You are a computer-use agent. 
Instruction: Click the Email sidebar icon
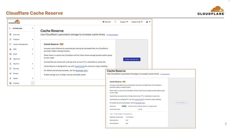point(10,54)
